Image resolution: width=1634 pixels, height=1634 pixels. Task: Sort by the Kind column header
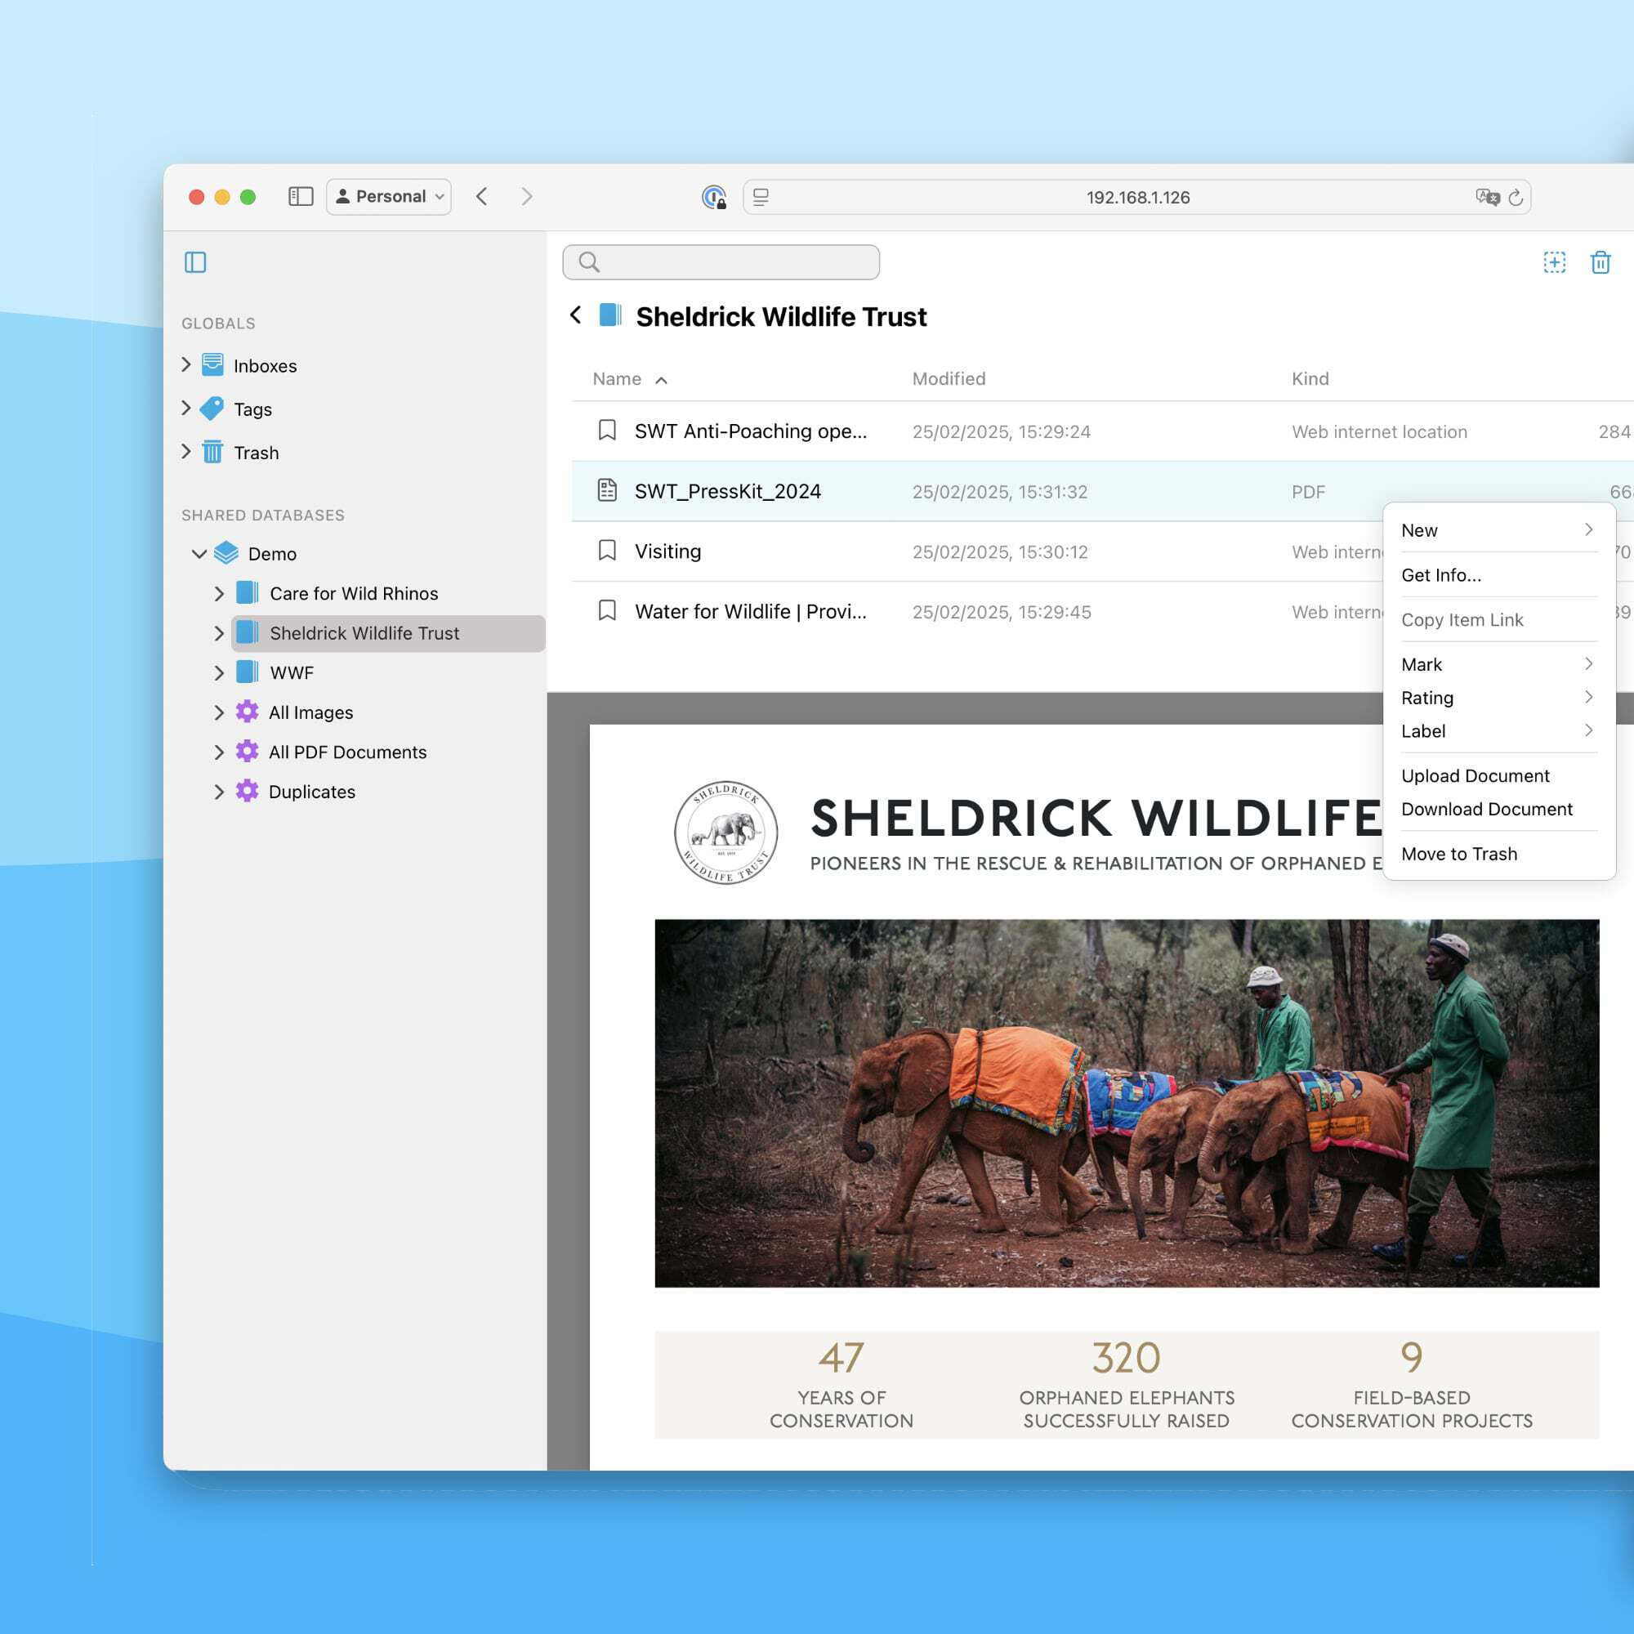(1310, 379)
